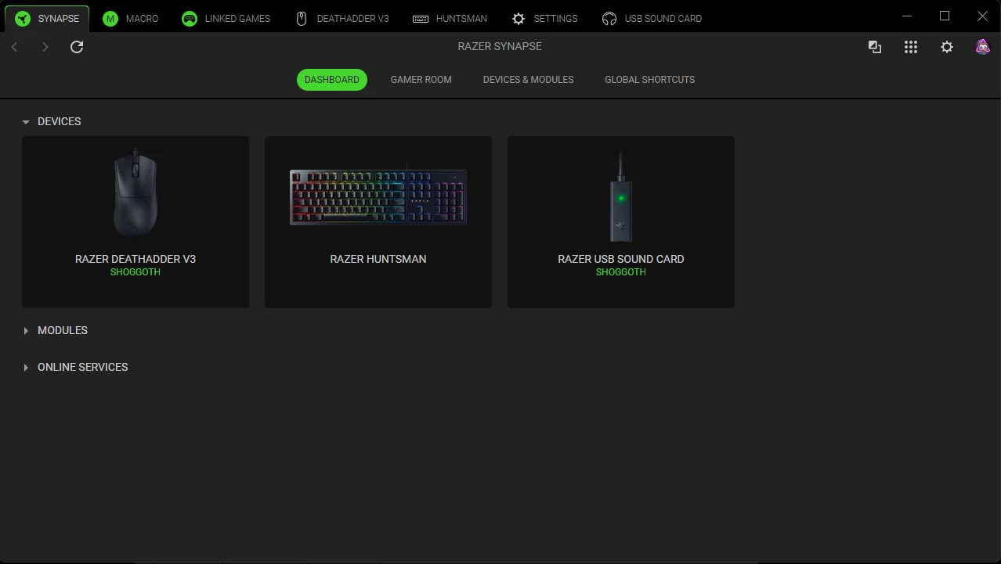Click the Devices section heading
1001x564 pixels.
click(x=60, y=122)
